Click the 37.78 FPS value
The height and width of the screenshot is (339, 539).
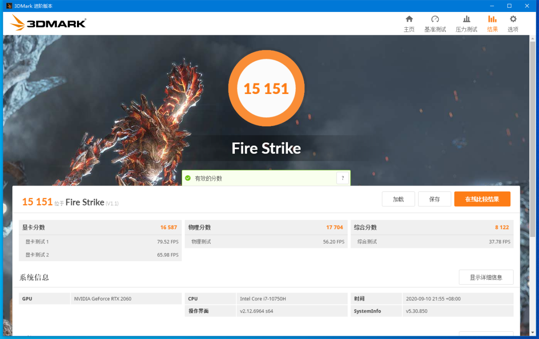(x=499, y=242)
